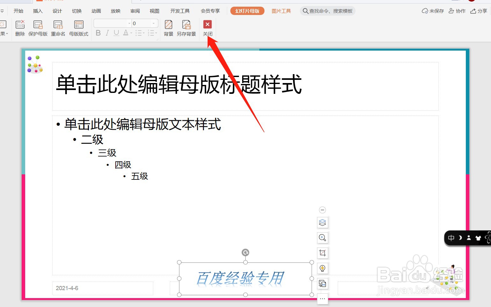Screen dimensions: 491x307
Task: Toggle italic formatting in the ribbon
Action: (107, 33)
